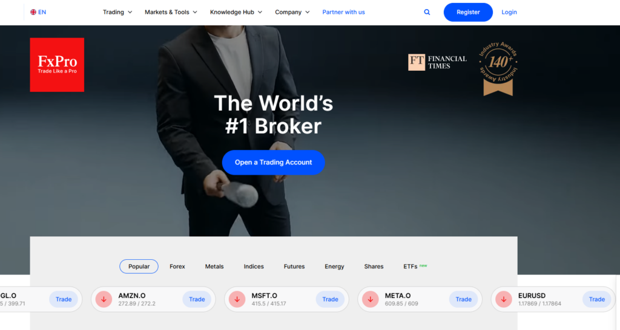Switch to the Forex tab
Viewport: 620px width, 330px height.
(x=177, y=267)
